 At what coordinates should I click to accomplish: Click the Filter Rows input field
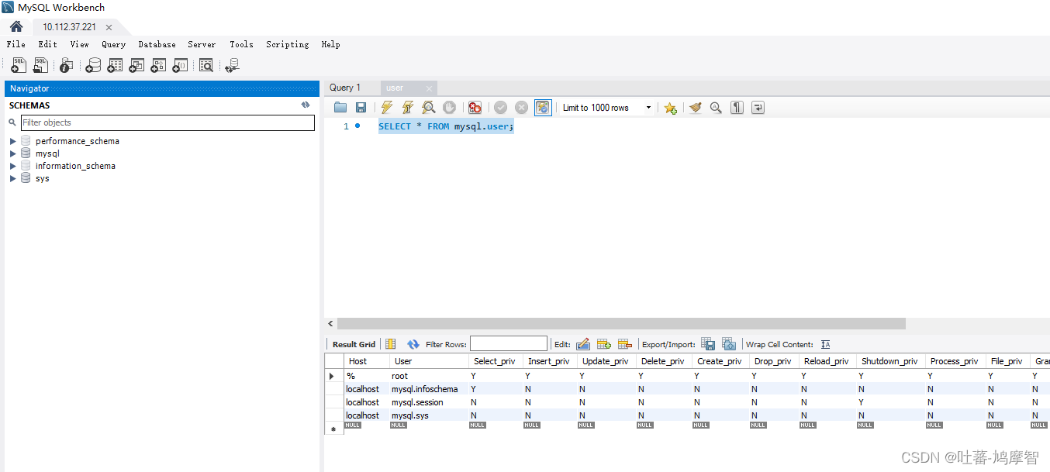pos(508,343)
